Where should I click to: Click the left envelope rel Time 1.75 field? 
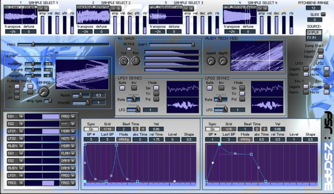point(157,139)
